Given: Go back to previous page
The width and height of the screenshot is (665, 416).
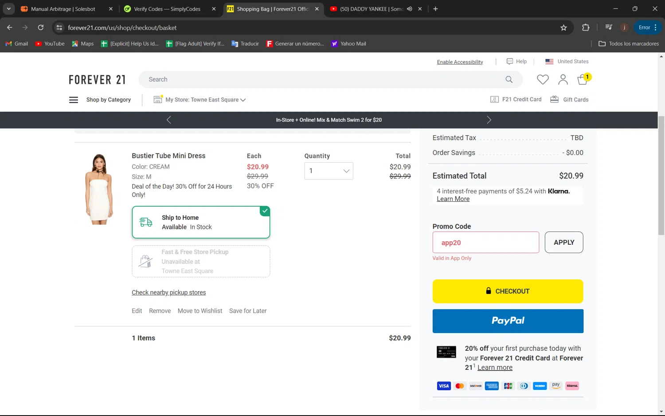Looking at the screenshot, I should [9, 27].
